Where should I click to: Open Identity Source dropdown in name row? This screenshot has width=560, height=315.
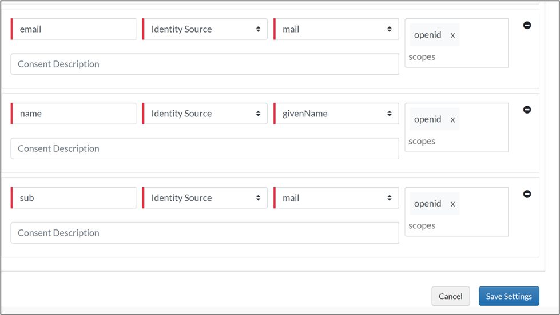pos(205,114)
